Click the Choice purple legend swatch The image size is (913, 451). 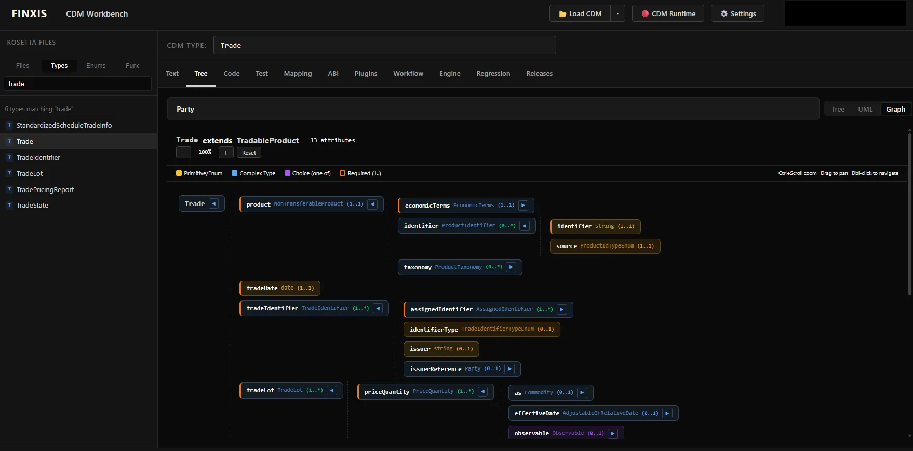(x=287, y=173)
